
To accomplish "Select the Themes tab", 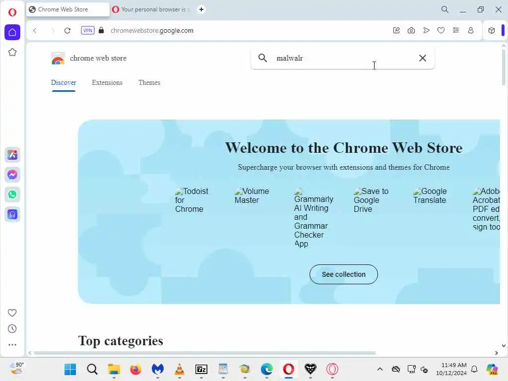I will [x=149, y=83].
